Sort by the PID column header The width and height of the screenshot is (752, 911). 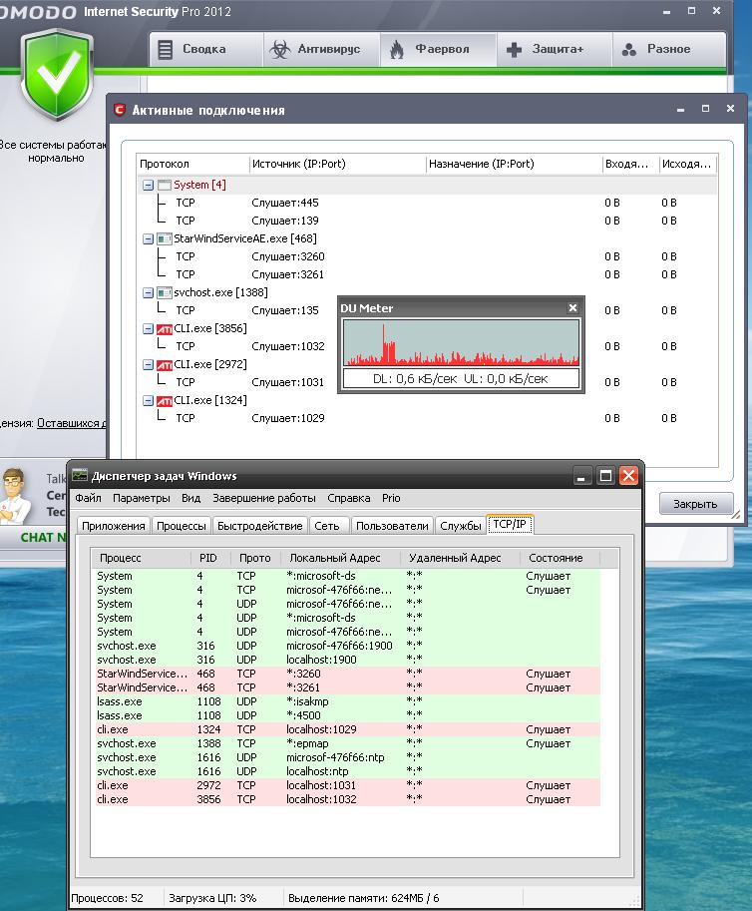[x=210, y=558]
